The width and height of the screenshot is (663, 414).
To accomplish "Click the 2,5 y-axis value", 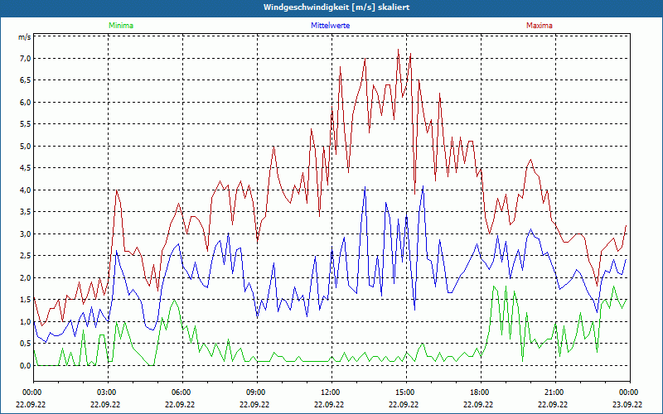I will tap(26, 256).
